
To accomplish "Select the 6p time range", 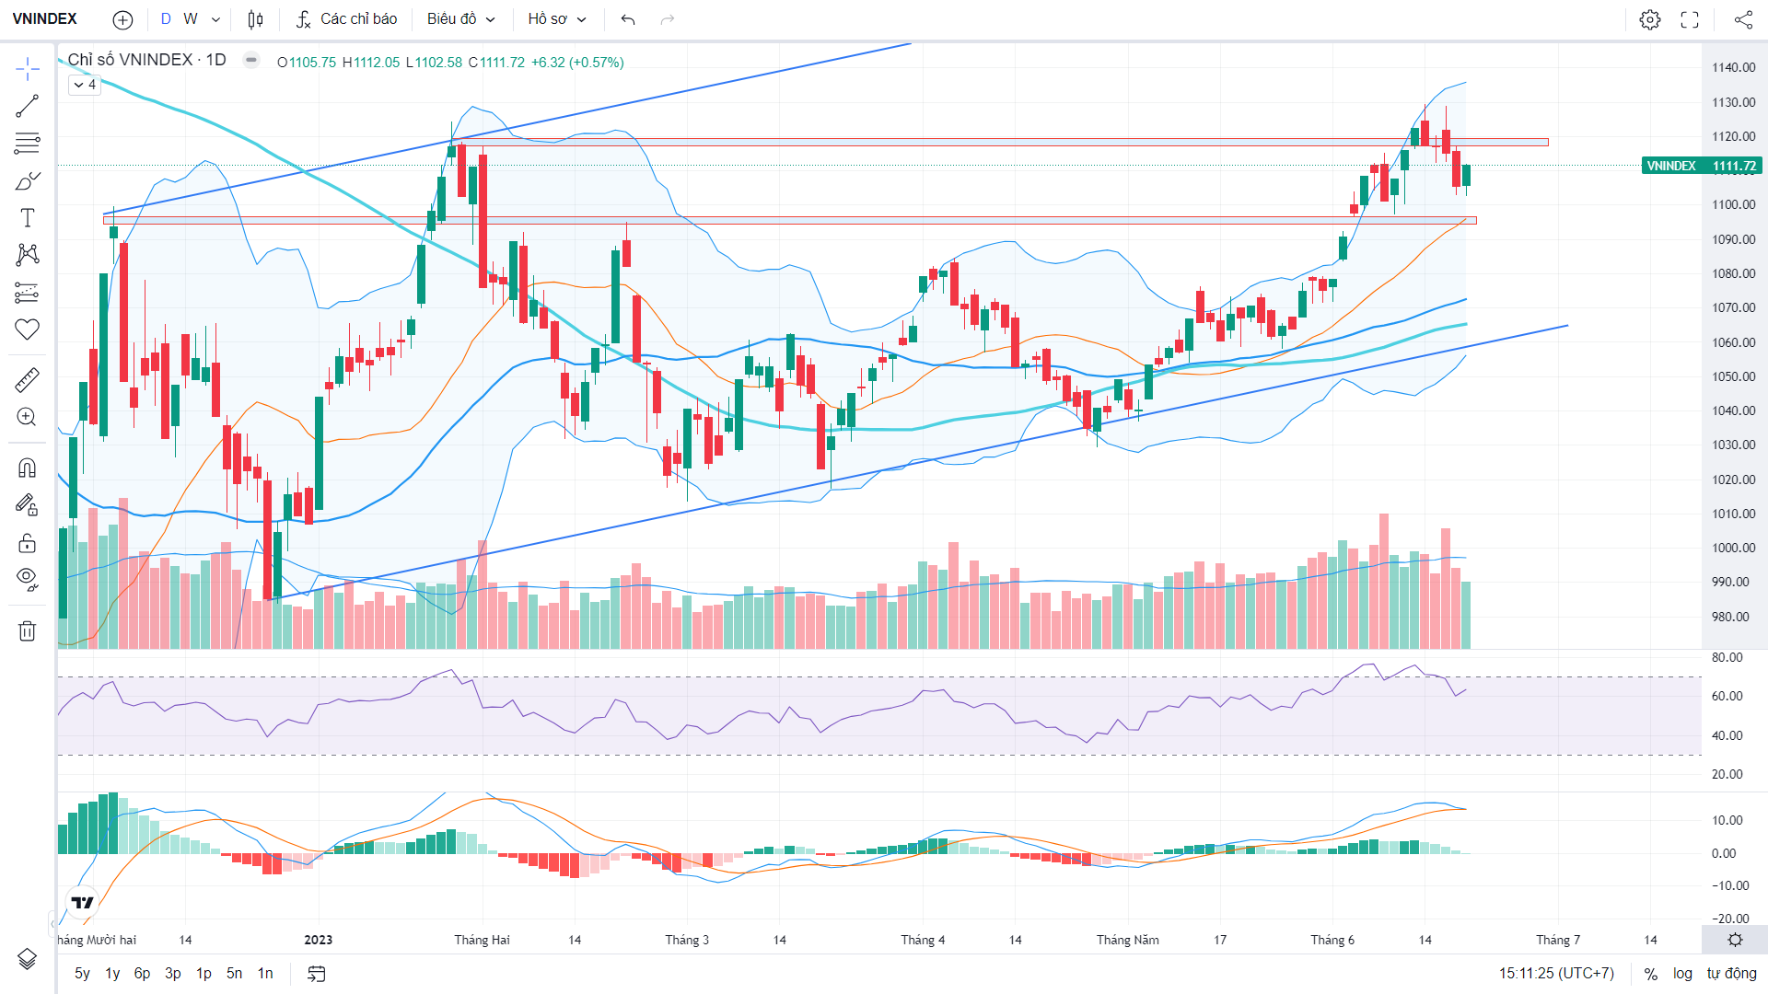I will (142, 974).
